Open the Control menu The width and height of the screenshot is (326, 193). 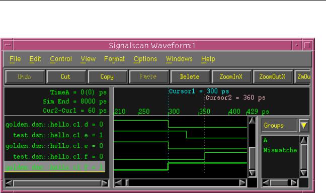tap(61, 59)
